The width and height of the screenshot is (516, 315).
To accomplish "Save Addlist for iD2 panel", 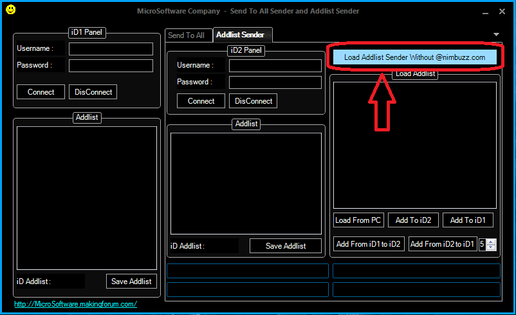I will (286, 246).
